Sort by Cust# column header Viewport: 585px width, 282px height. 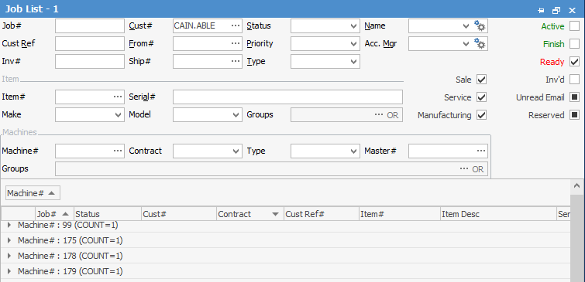click(x=179, y=214)
